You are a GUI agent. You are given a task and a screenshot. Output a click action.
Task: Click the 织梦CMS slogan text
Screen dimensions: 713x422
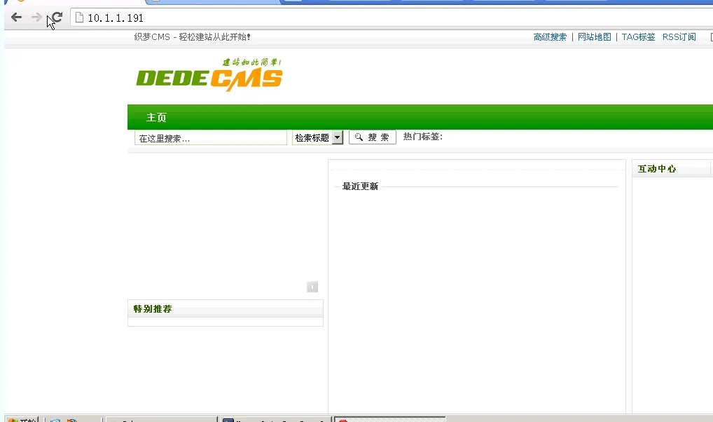[192, 37]
